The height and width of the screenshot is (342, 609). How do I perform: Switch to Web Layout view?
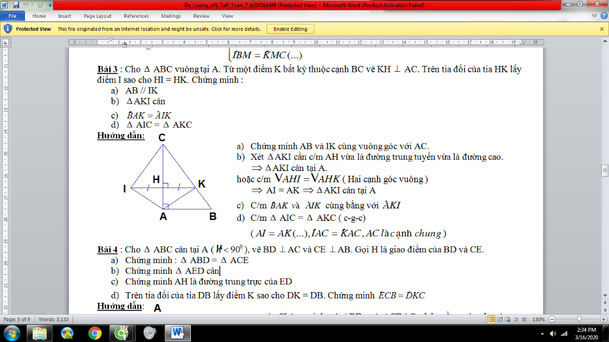(508, 319)
